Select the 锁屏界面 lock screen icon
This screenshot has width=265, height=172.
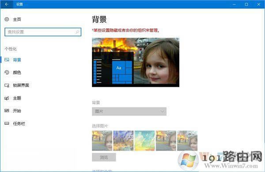pyautogui.click(x=7, y=86)
